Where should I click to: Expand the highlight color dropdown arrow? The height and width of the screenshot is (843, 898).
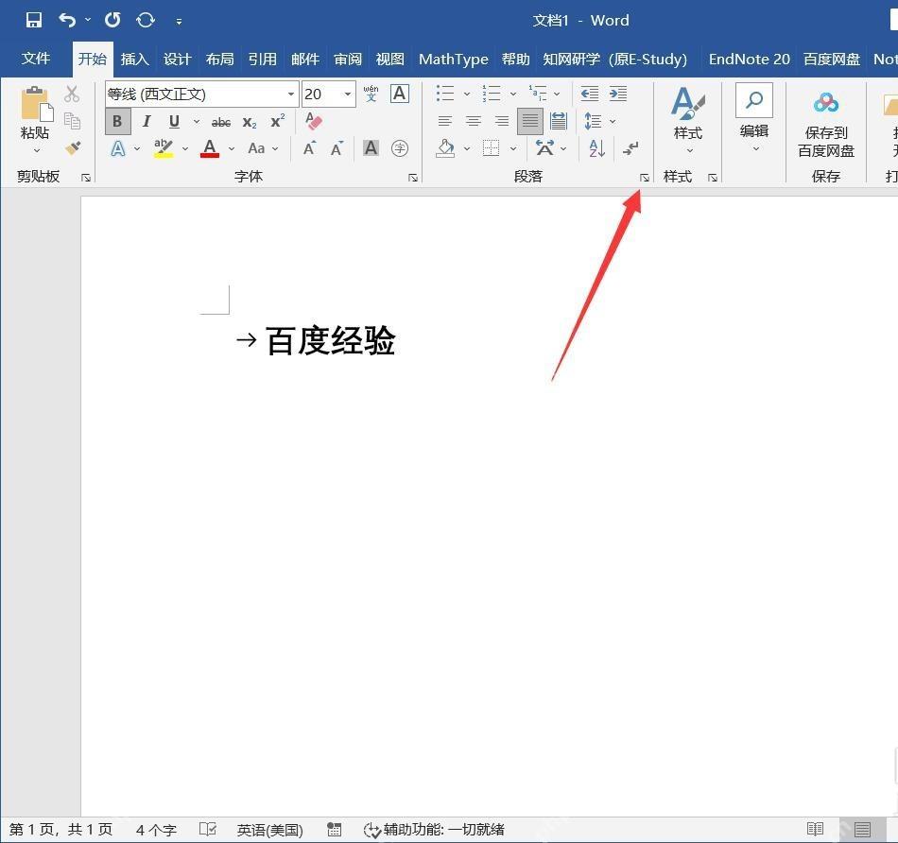click(185, 149)
